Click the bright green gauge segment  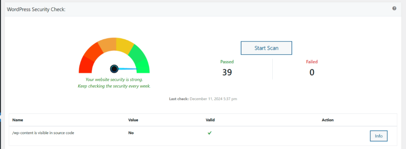click(143, 66)
